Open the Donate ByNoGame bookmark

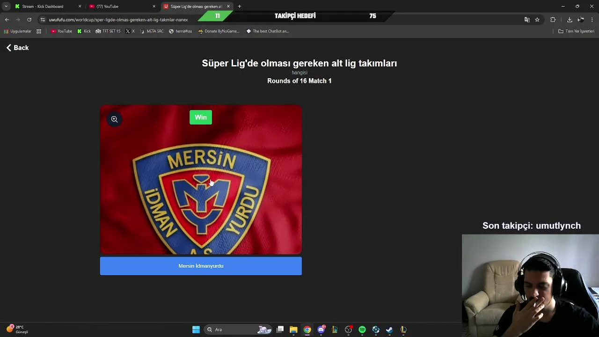219,31
